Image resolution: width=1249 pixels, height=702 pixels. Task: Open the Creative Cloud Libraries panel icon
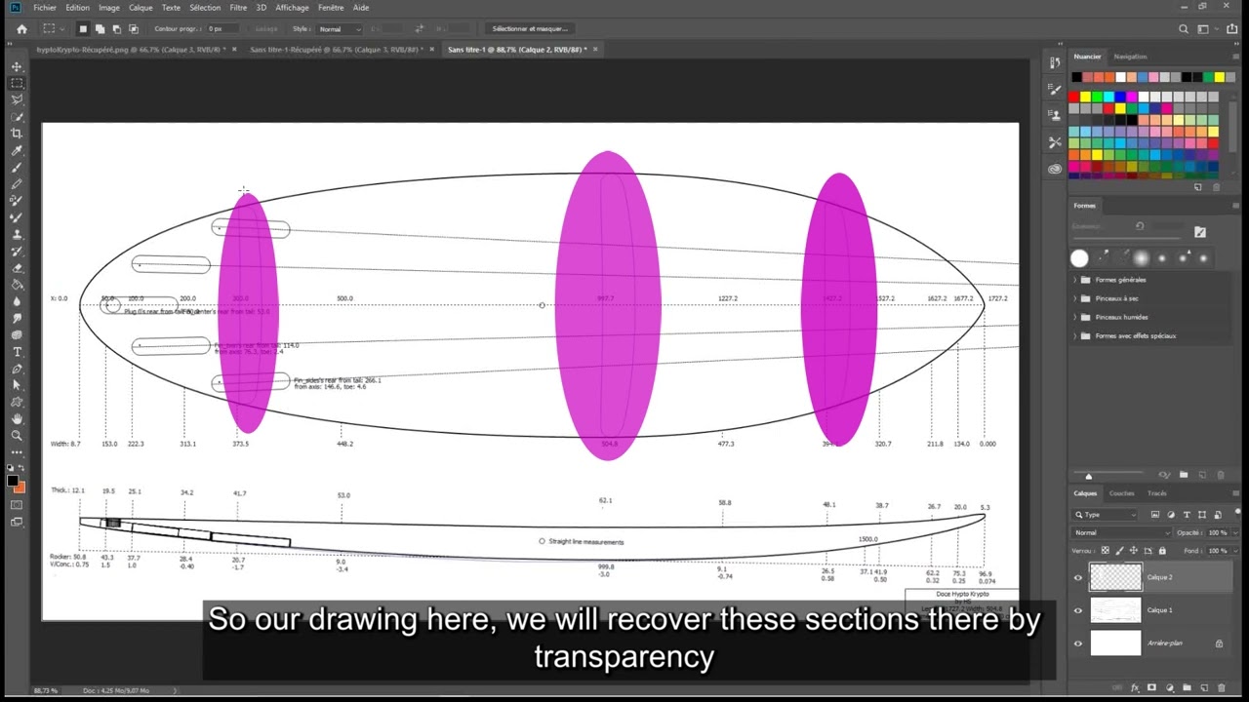pyautogui.click(x=1055, y=168)
